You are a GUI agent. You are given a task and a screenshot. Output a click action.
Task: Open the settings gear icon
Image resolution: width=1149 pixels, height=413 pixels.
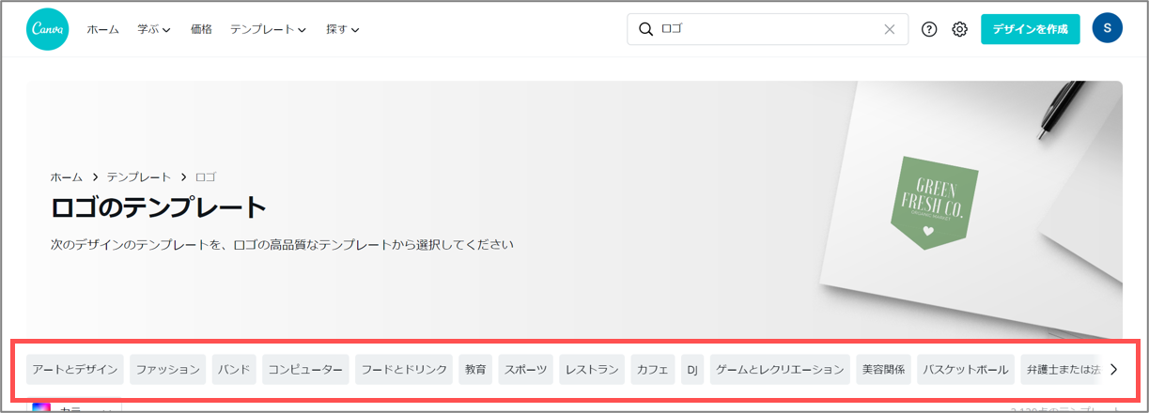[x=959, y=29]
